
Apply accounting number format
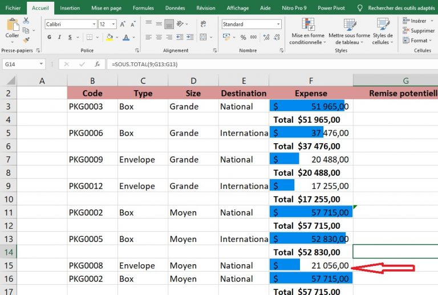tap(226, 37)
